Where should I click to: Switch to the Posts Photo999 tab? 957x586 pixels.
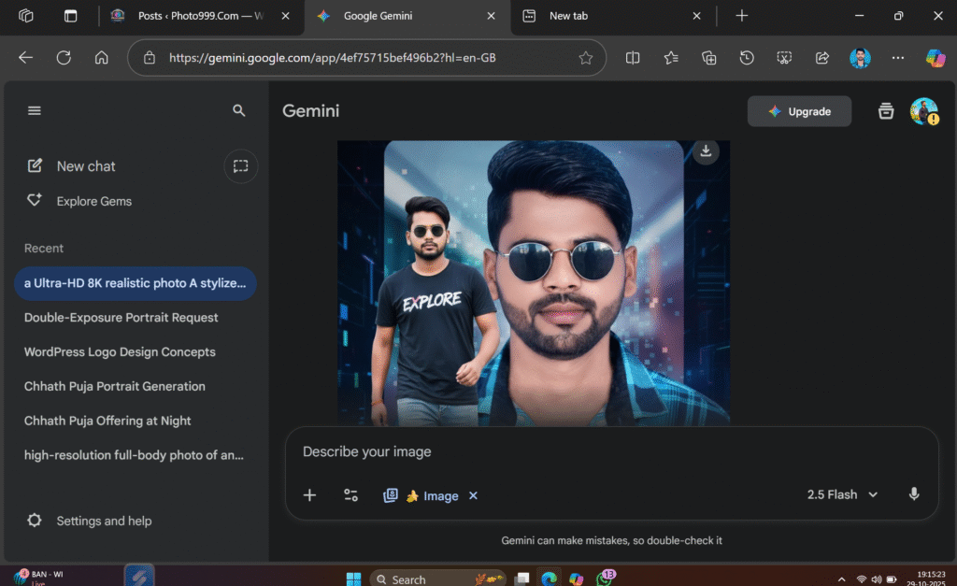[196, 16]
